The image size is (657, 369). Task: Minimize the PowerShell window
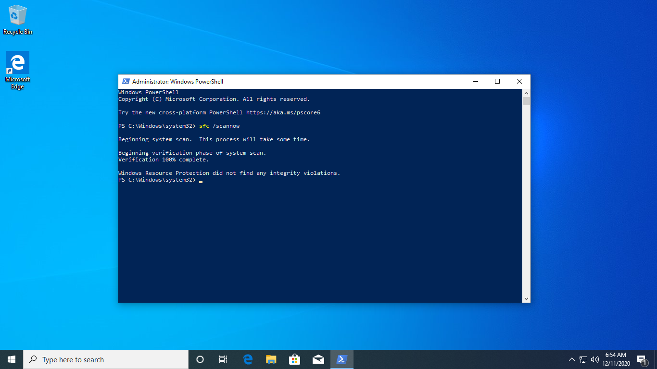pos(475,82)
